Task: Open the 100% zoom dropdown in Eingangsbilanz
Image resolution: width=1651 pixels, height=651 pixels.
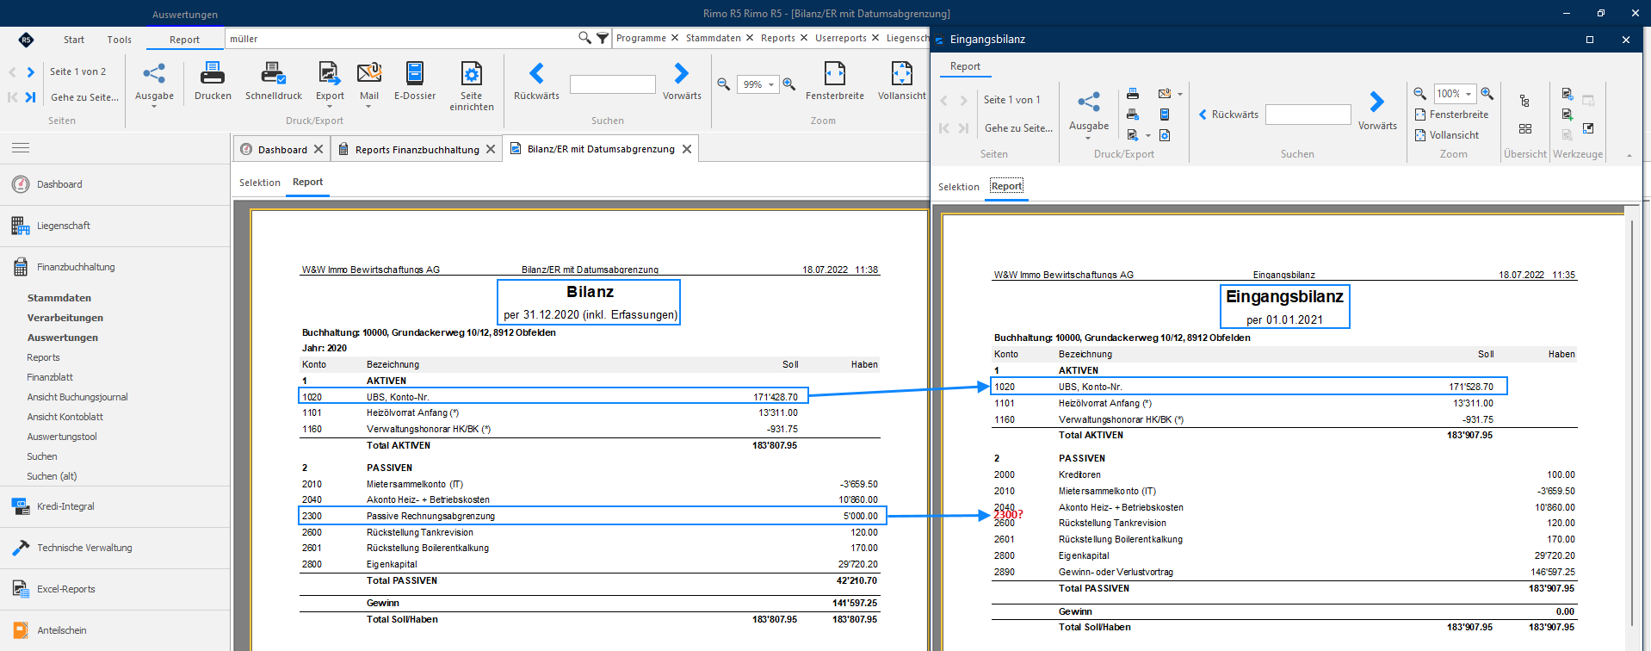Action: [1469, 94]
